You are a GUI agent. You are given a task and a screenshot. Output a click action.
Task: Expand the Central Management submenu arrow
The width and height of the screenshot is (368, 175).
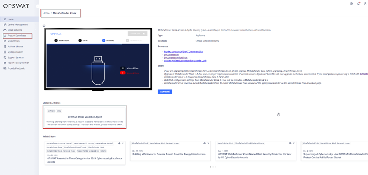click(35, 25)
